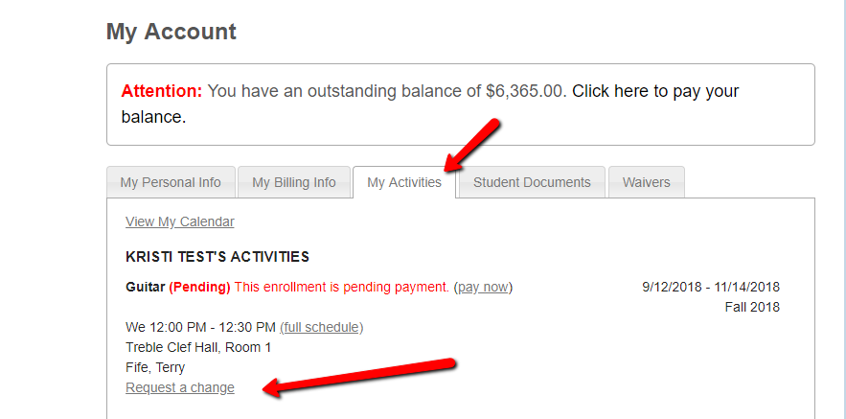Click the My Account page heading
The height and width of the screenshot is (419, 846).
coord(171,32)
